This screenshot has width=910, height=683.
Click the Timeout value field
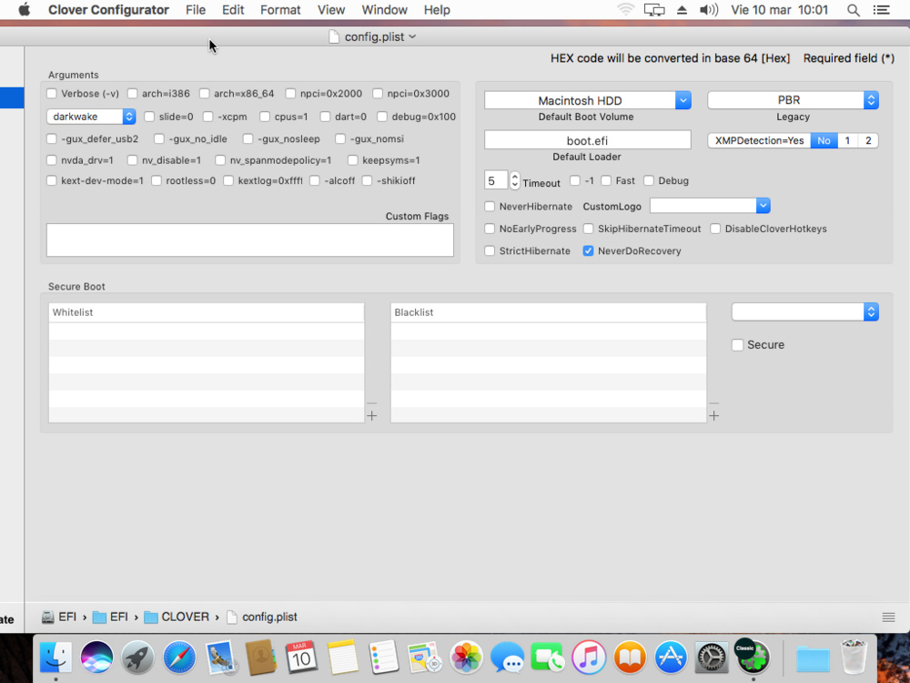[x=496, y=180]
